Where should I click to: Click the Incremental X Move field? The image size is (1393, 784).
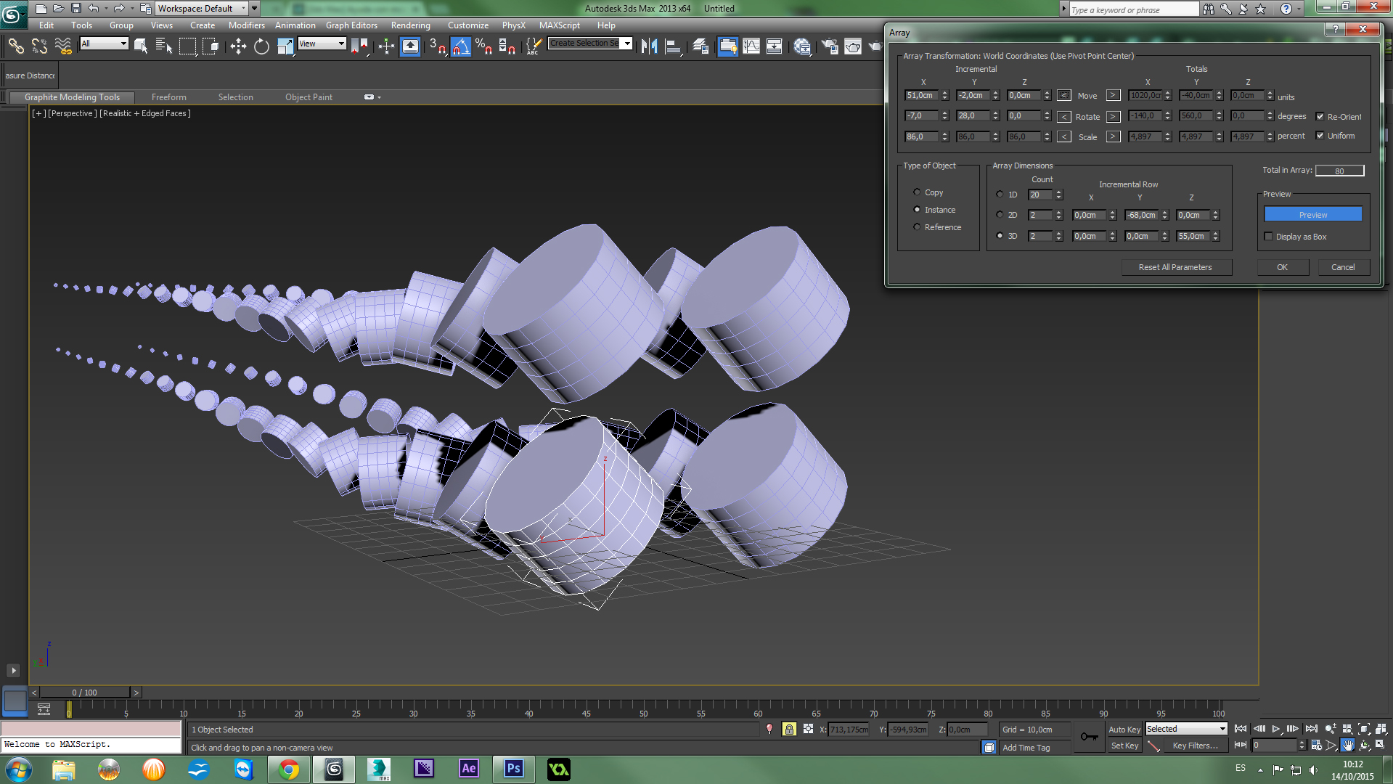pyautogui.click(x=922, y=96)
